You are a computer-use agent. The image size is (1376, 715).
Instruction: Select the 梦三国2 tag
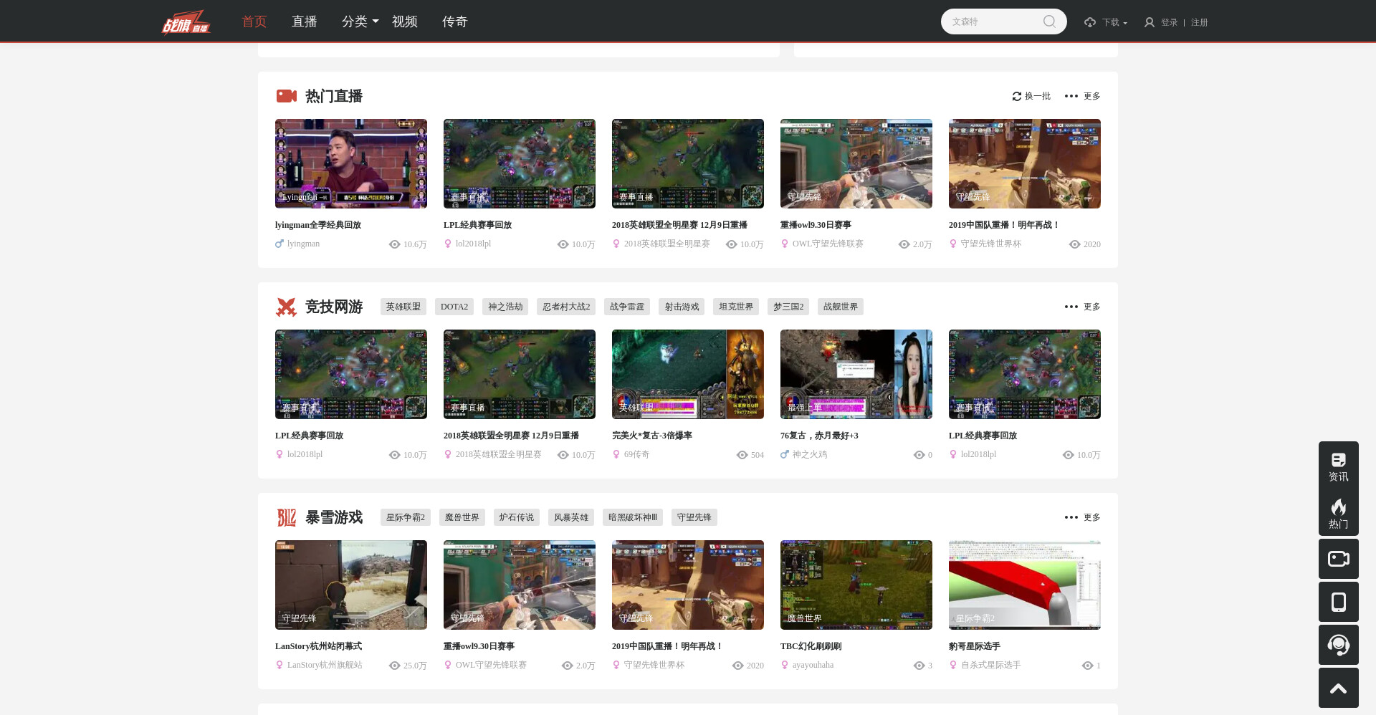point(788,307)
